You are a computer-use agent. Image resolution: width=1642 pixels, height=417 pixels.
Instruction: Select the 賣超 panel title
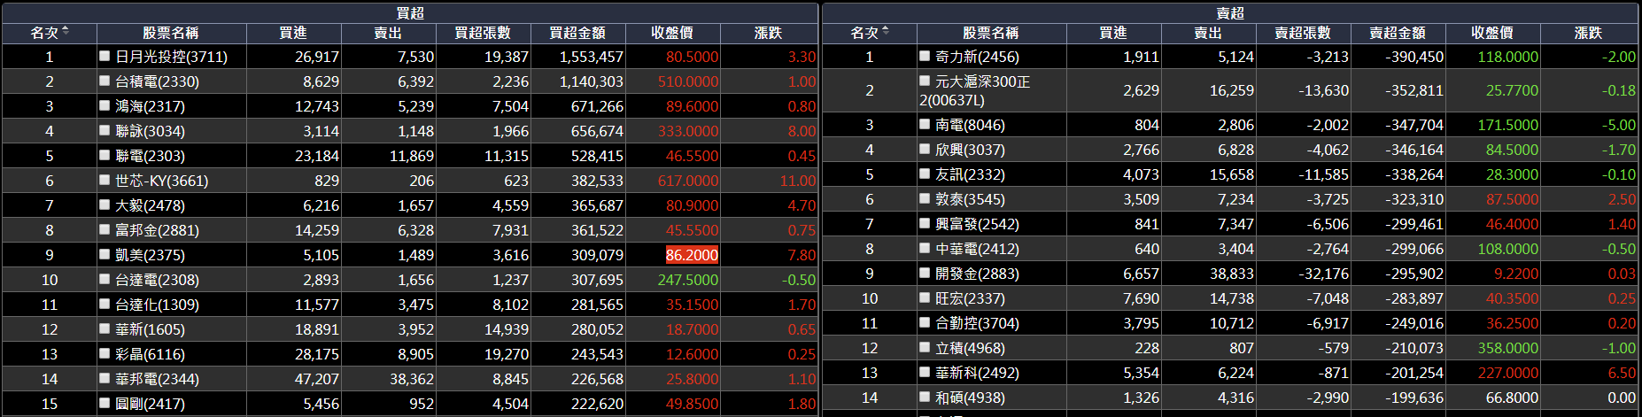click(x=1230, y=12)
